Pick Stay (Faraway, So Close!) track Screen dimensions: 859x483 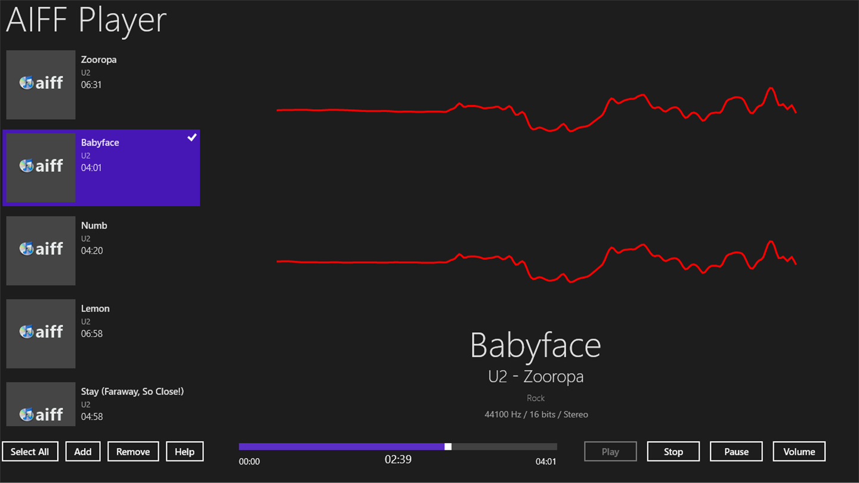coord(101,404)
